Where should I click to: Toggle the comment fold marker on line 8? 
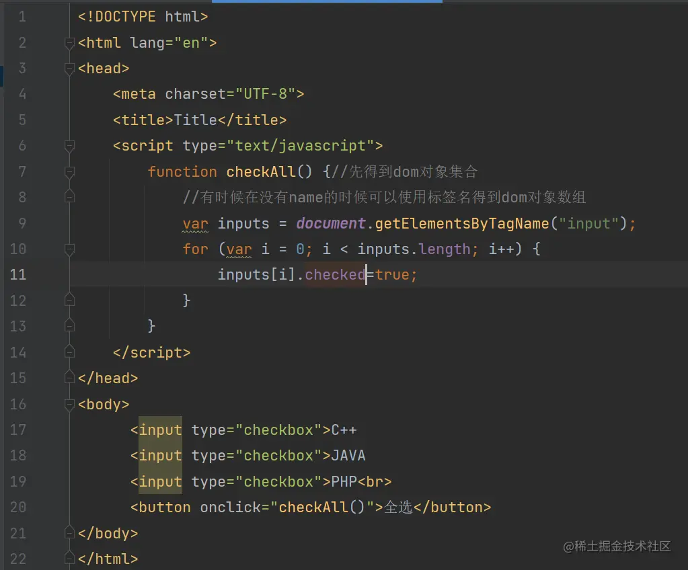[69, 197]
